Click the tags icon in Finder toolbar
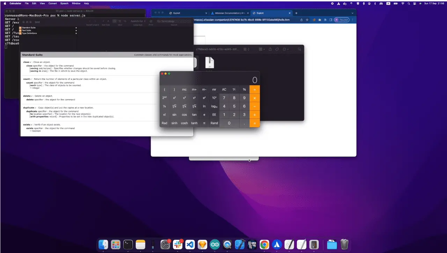Viewport: 447px width, 253px height. point(277,49)
